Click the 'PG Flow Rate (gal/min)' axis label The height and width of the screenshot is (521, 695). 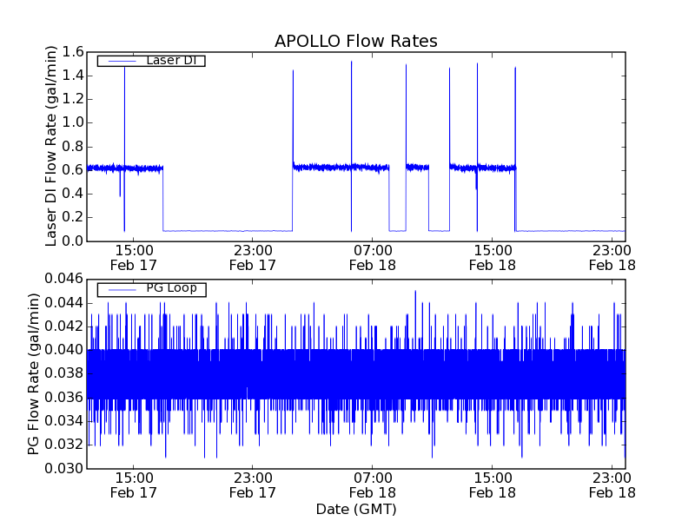(34, 373)
